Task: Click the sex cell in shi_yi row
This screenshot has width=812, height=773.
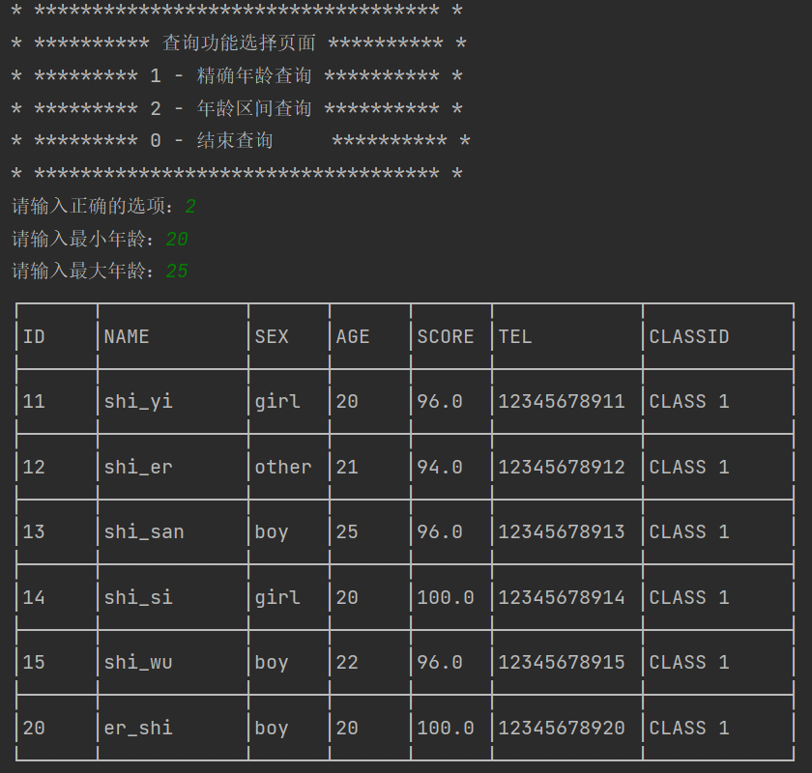Action: pos(277,402)
